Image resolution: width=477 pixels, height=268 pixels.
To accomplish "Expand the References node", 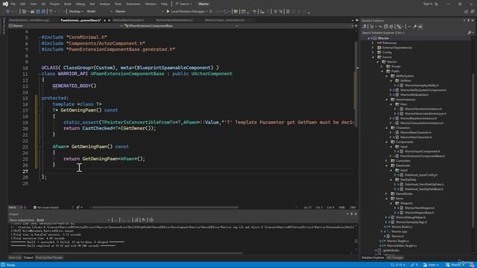I will [x=373, y=43].
